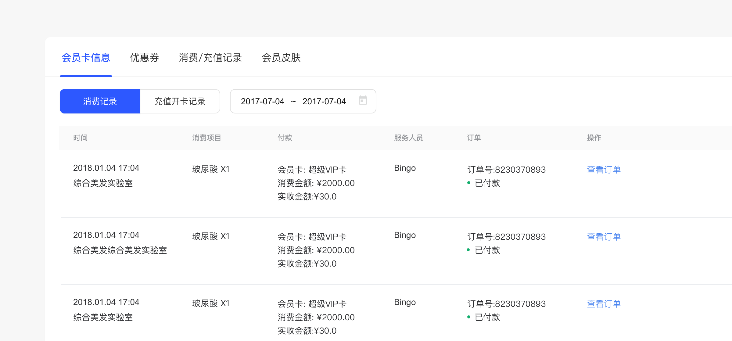Click the 服务人员 column header
Viewport: 732px width, 341px height.
click(x=408, y=138)
